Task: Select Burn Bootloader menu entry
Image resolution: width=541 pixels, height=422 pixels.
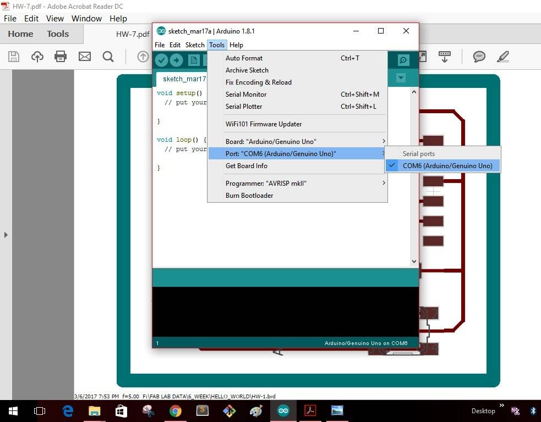Action: point(297,195)
